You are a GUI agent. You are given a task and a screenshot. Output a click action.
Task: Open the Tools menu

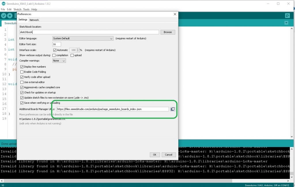tap(26, 9)
